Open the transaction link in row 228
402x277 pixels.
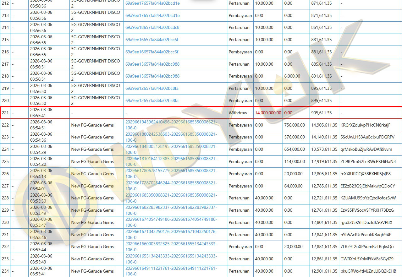point(171,195)
